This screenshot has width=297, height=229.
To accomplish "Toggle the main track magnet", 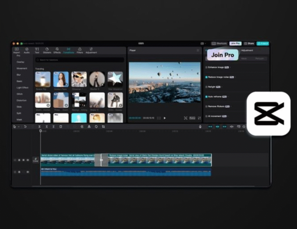I will [x=210, y=127].
